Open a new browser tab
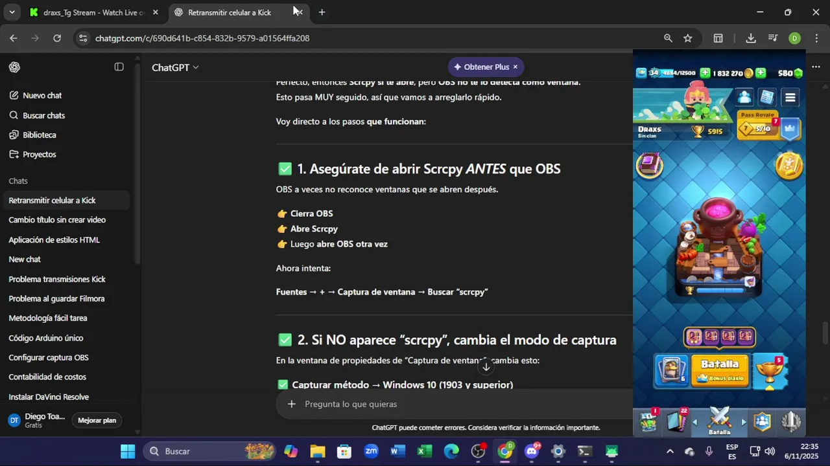 [x=322, y=12]
